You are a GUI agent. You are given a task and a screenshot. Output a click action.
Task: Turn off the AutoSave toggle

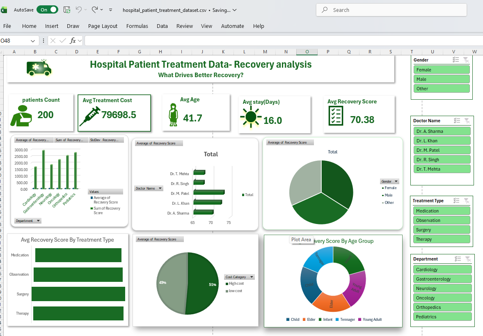click(47, 9)
